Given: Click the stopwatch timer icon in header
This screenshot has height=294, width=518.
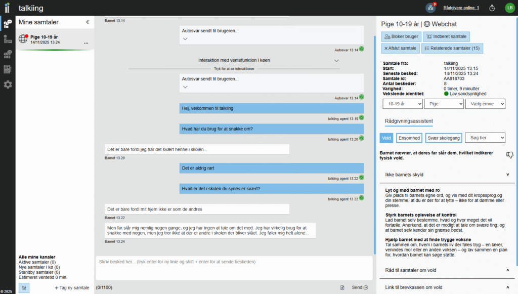Looking at the screenshot, I should pyautogui.click(x=492, y=8).
